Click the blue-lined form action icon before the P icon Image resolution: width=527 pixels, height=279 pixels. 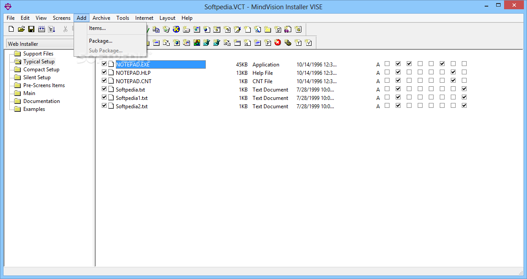[257, 42]
